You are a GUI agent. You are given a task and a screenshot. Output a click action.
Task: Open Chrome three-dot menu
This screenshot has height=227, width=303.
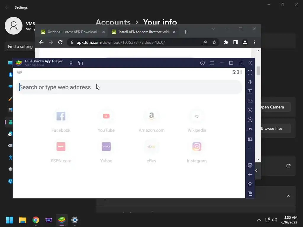coord(254,42)
